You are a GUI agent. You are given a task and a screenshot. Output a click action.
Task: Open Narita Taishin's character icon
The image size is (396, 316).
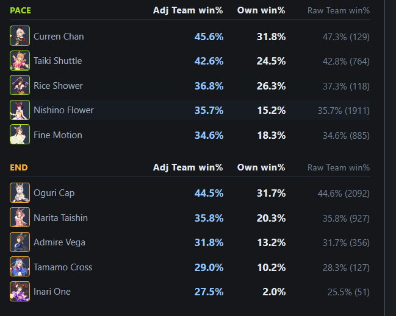tap(20, 217)
